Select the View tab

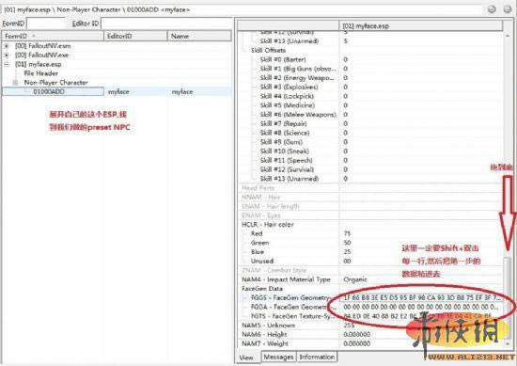click(x=246, y=358)
